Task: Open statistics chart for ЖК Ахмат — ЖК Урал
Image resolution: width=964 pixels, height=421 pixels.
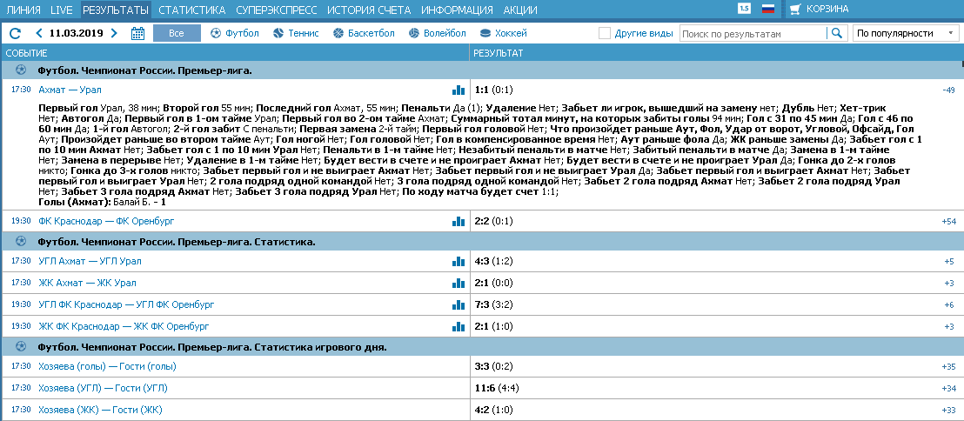Action: [x=459, y=283]
